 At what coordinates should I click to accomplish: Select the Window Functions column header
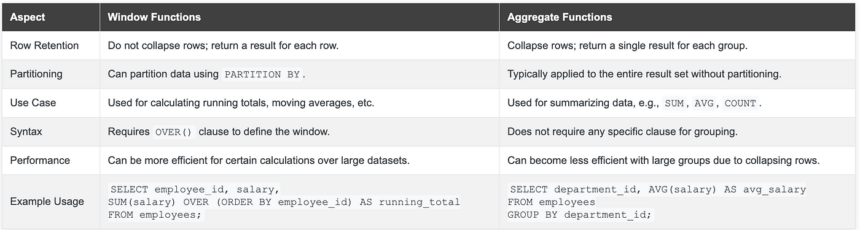154,17
